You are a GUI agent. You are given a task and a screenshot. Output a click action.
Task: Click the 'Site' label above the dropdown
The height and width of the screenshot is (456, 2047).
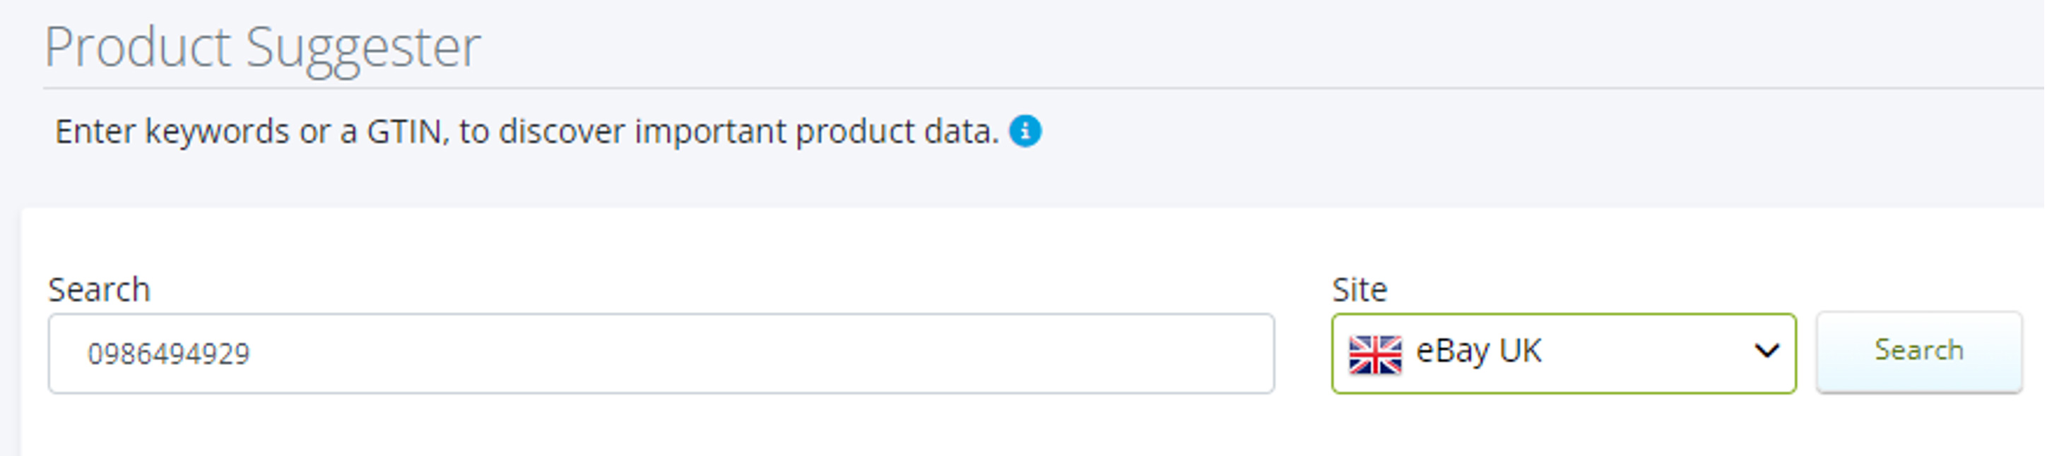click(1359, 289)
